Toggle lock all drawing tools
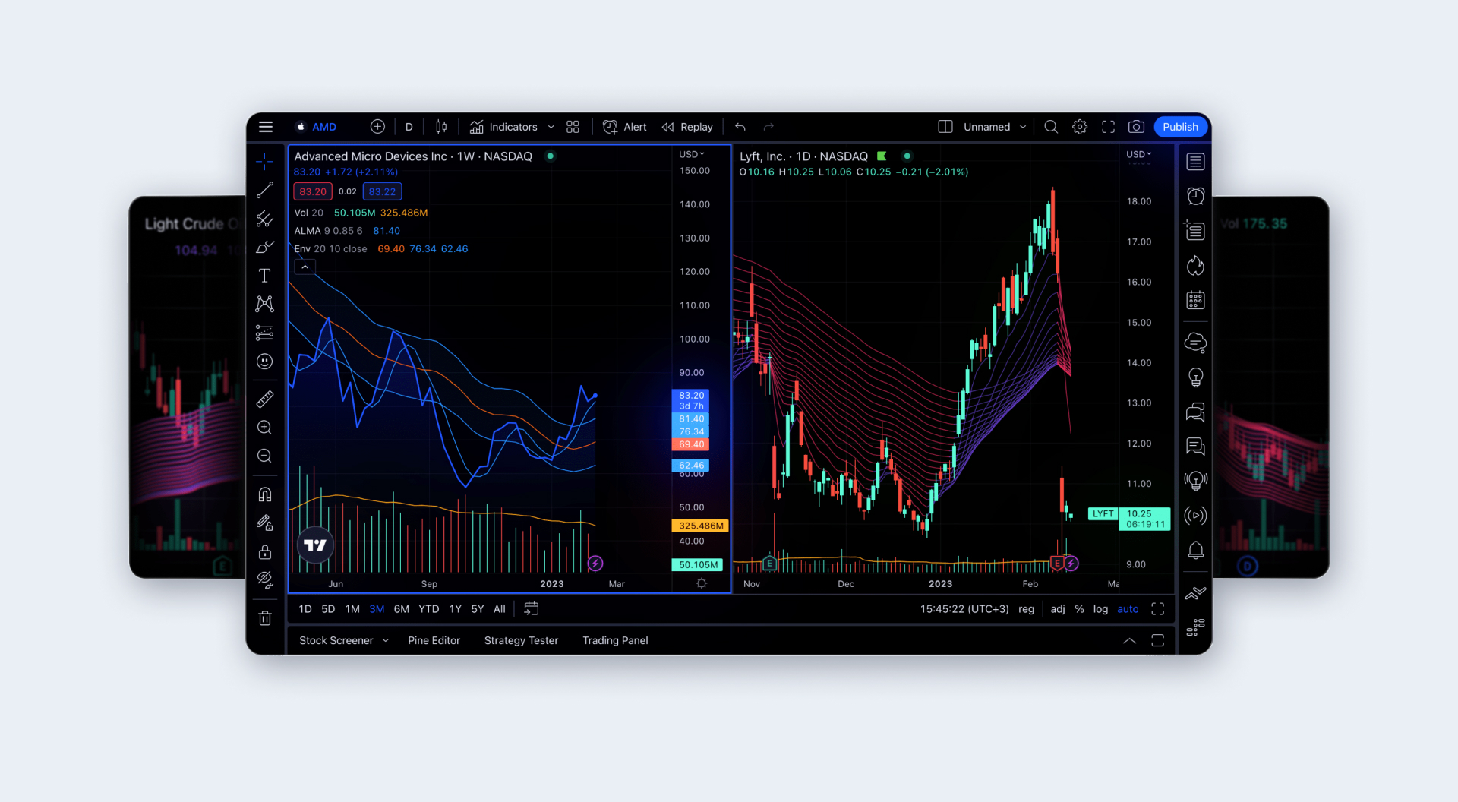Viewport: 1458px width, 802px height. point(264,551)
